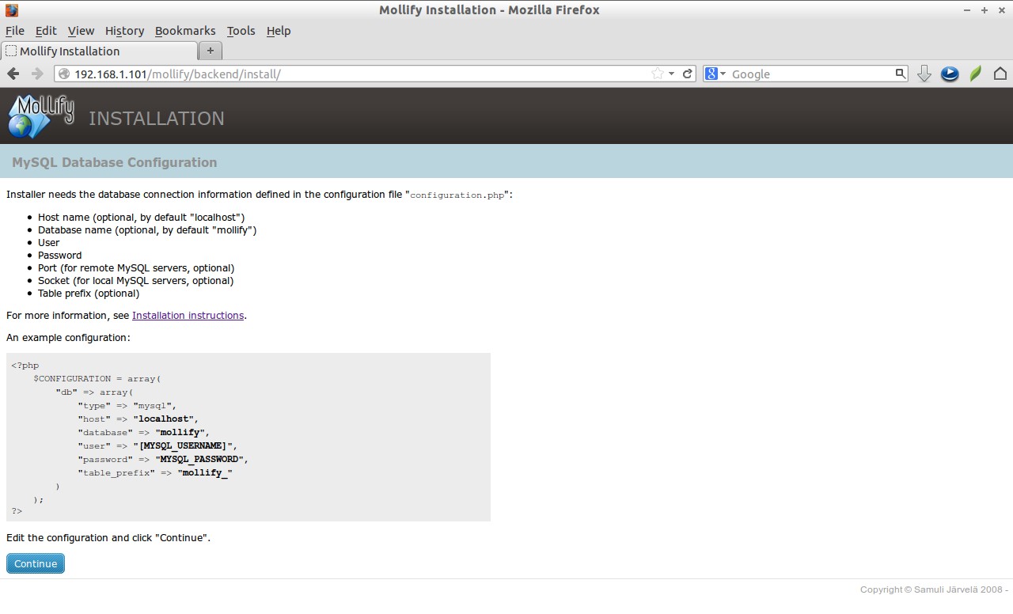Open a new tab with plus button
This screenshot has width=1013, height=614.
(211, 51)
